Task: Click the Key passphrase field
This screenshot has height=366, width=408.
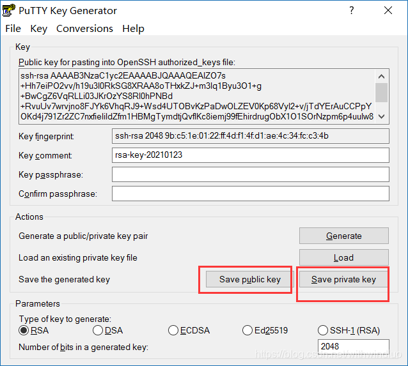Action: [251, 174]
